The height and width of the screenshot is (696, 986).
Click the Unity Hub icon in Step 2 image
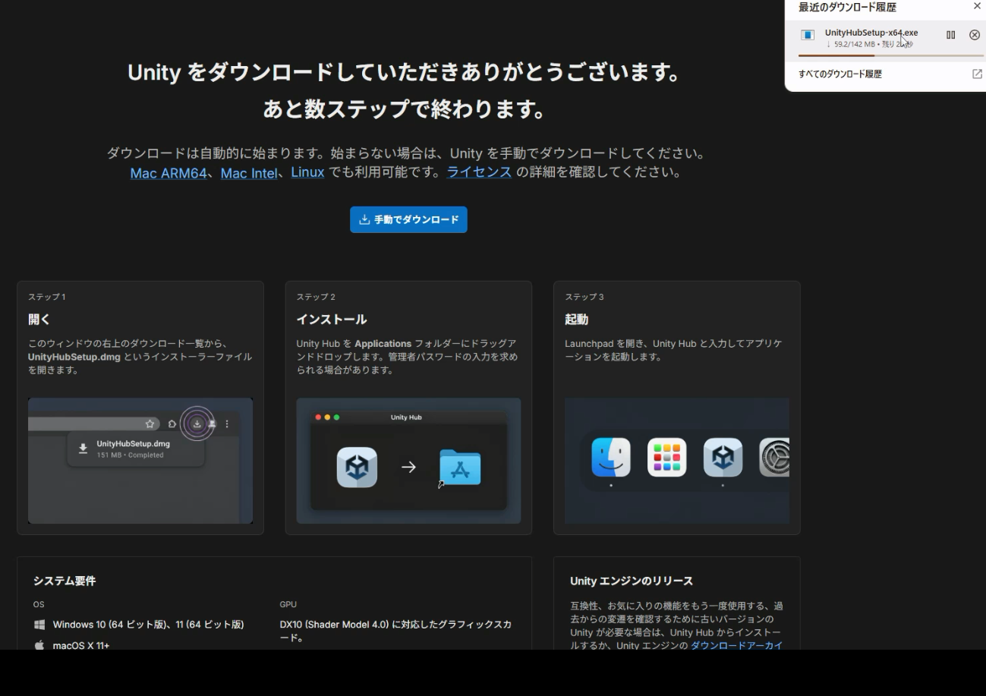tap(357, 467)
